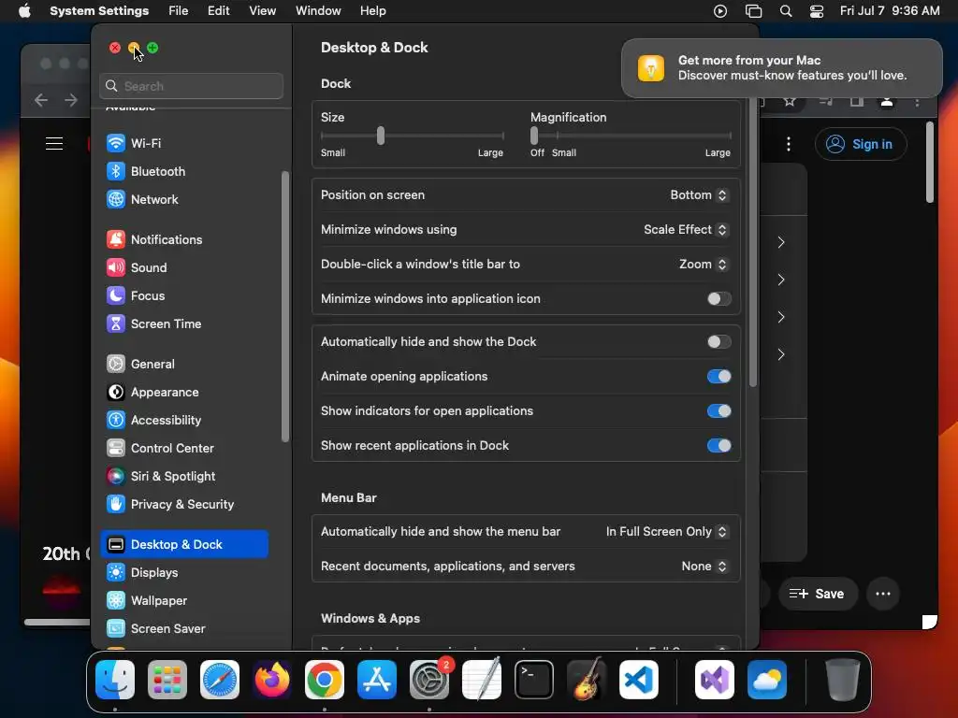
Task: Click the settings pane vertical scrollbar
Action: pos(753,244)
